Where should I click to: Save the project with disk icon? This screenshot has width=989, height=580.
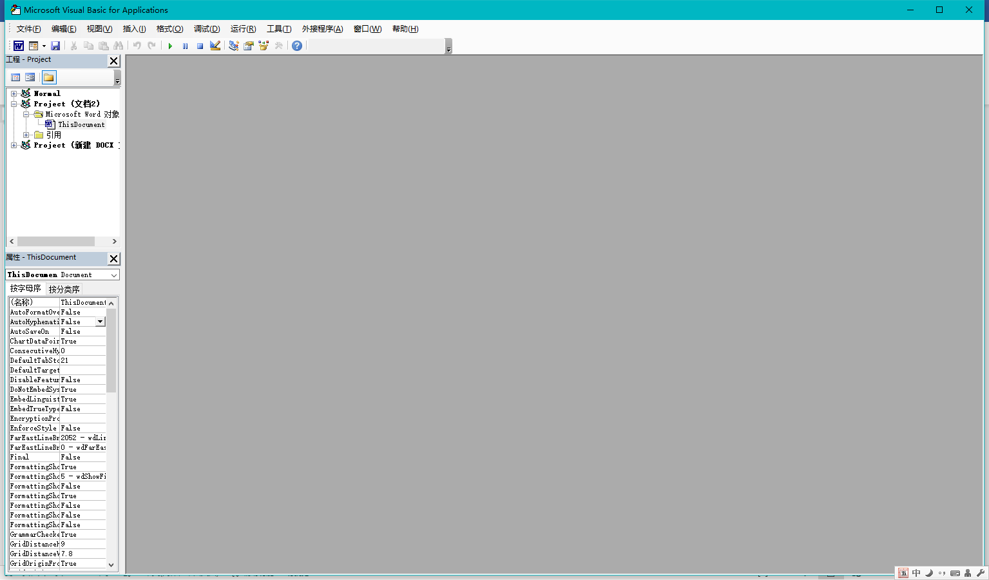coord(55,46)
